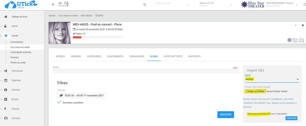Image resolution: width=306 pixels, height=126 pixels.
Task: Click Télécharger template CSV link
Action: point(259,114)
